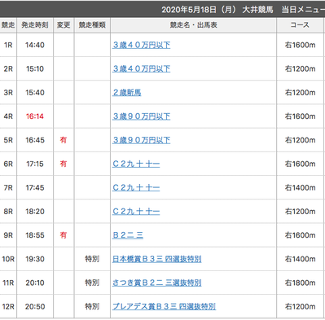Open the 6R C2九十十一 race link
The image size is (325, 320).
(136, 164)
